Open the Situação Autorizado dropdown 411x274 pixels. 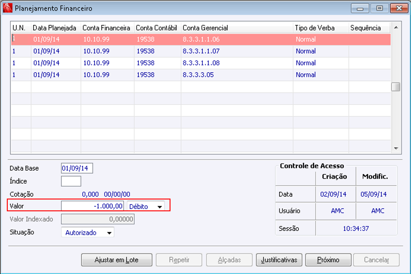point(88,233)
